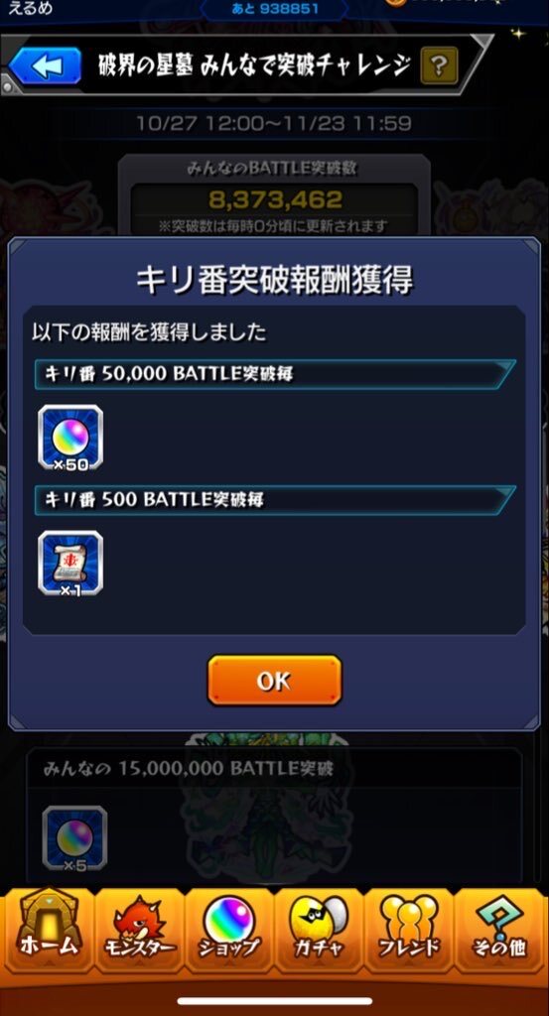The image size is (549, 1016).
Task: Tap the えるめ username at top
Action: click(x=30, y=8)
